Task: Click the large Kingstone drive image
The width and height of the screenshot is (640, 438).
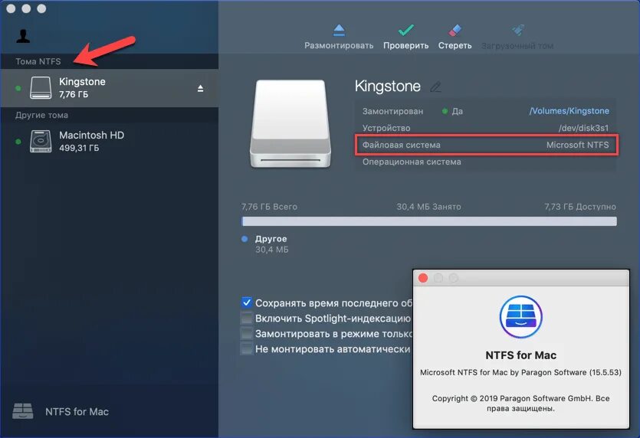Action: (x=290, y=123)
